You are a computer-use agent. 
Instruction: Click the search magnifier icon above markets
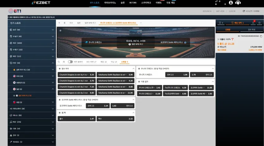[59, 62]
